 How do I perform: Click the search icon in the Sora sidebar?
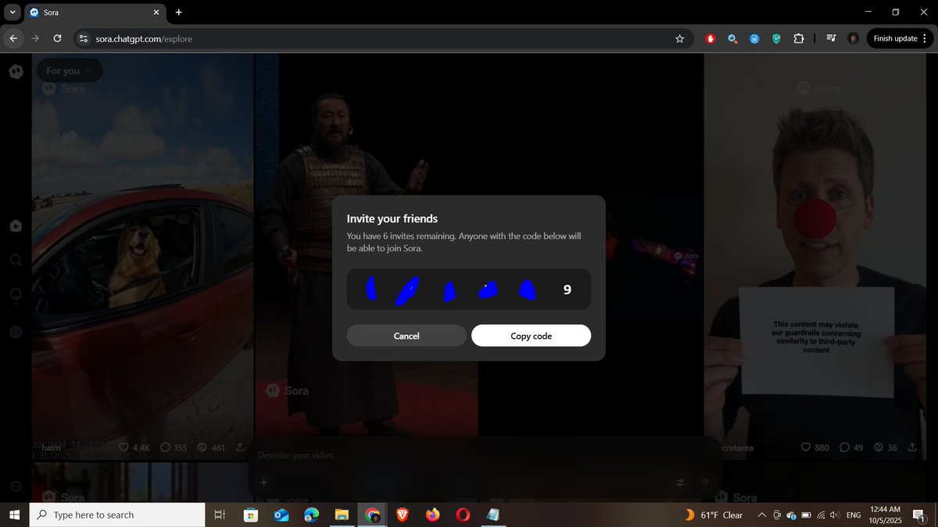pyautogui.click(x=16, y=260)
